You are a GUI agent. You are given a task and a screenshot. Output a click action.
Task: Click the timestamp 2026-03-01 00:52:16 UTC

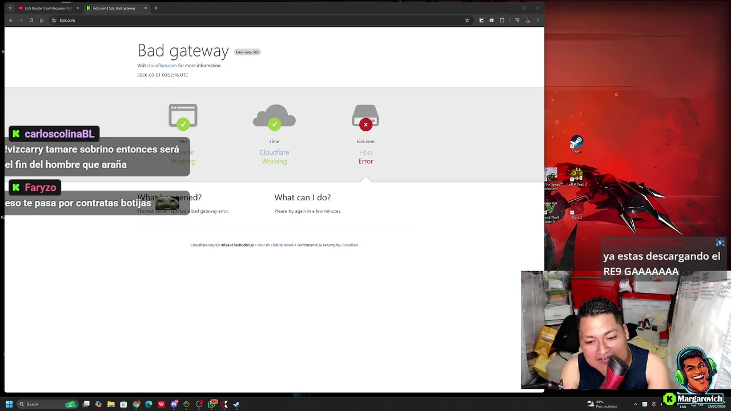click(x=163, y=75)
